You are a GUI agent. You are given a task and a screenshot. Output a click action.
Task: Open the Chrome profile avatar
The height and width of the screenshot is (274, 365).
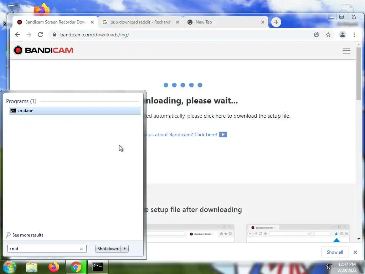click(343, 35)
